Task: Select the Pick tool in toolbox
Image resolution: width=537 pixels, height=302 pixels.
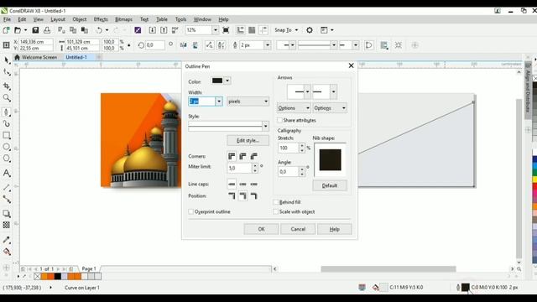Action: pyautogui.click(x=7, y=60)
